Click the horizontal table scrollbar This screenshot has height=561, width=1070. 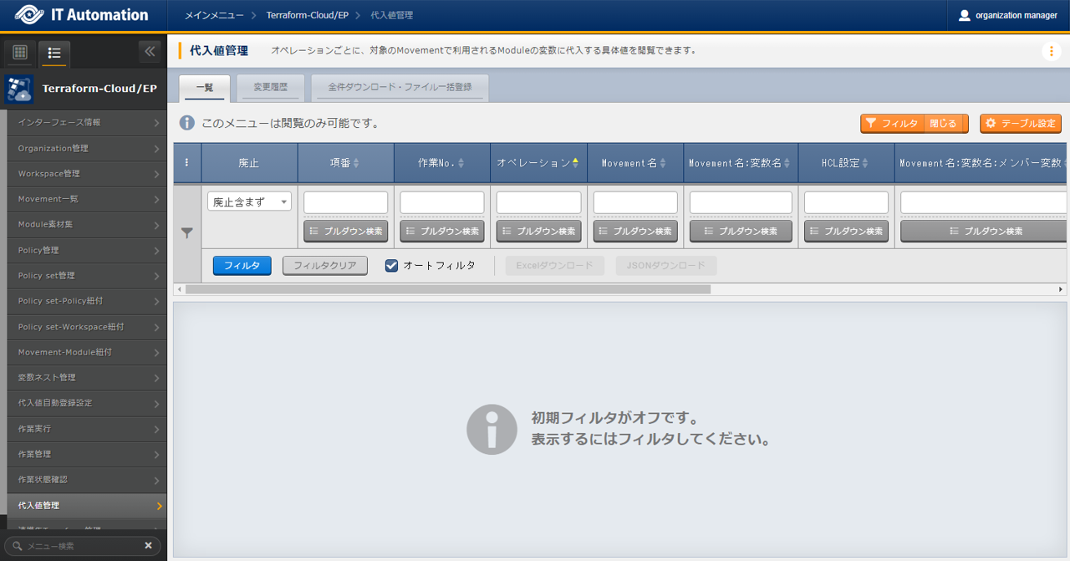447,289
